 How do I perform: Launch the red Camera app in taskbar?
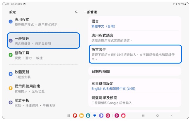coord(108,116)
